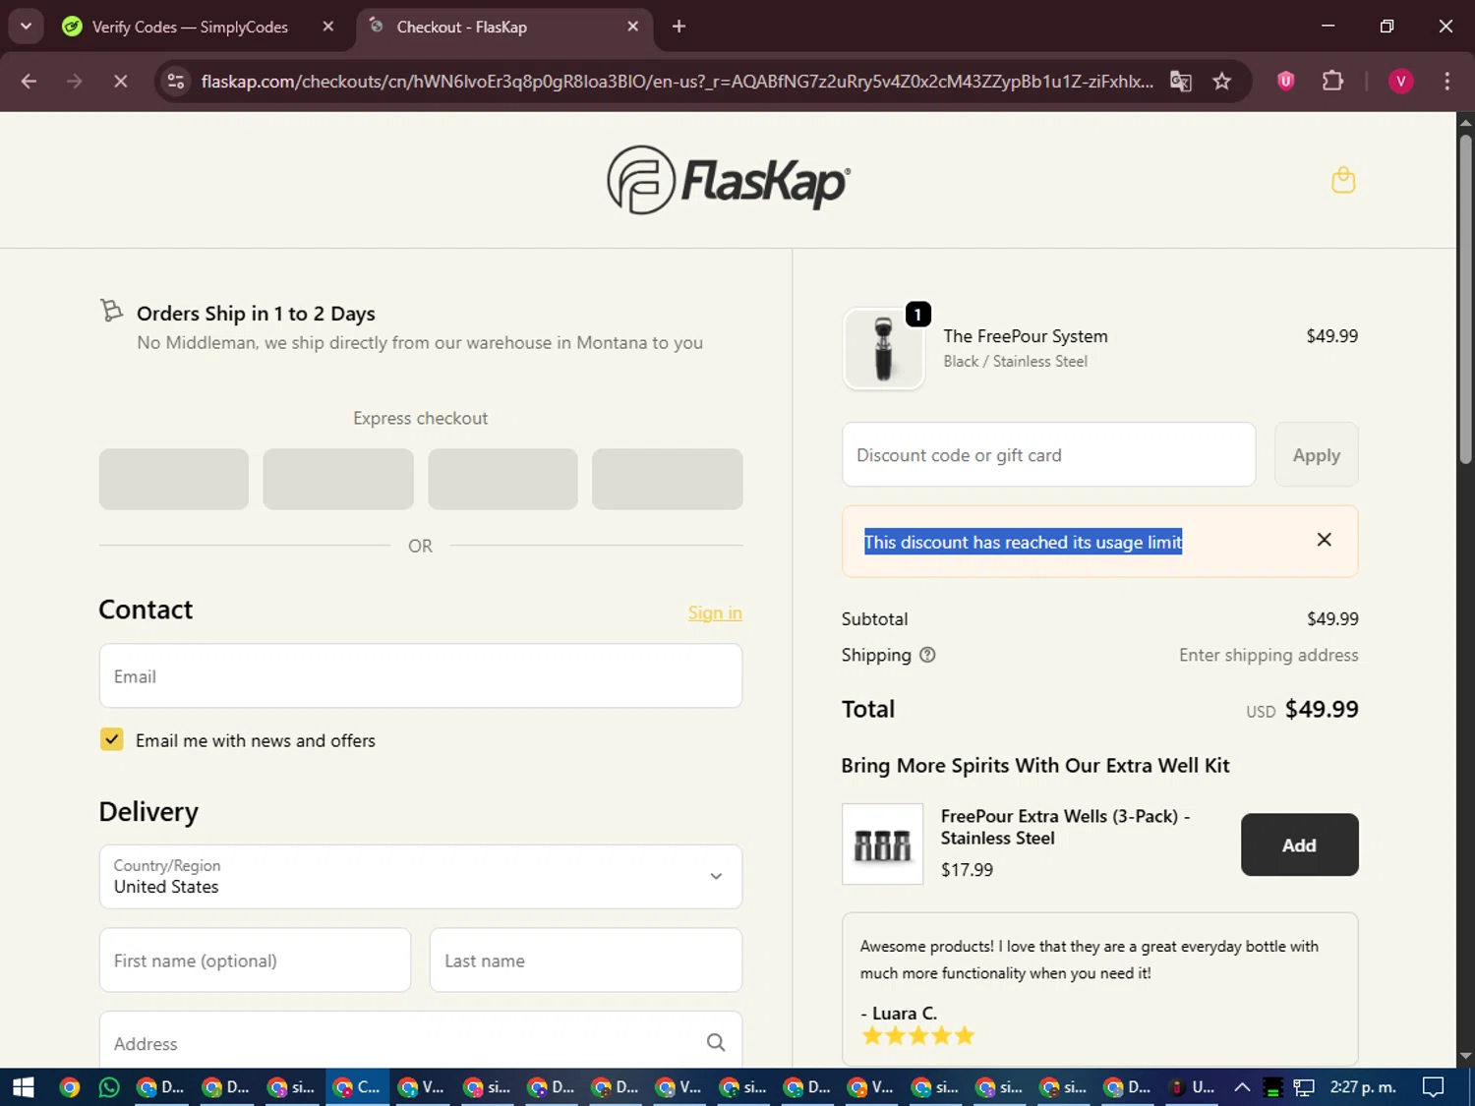Click the highlighted usage limit message text

tap(1023, 542)
